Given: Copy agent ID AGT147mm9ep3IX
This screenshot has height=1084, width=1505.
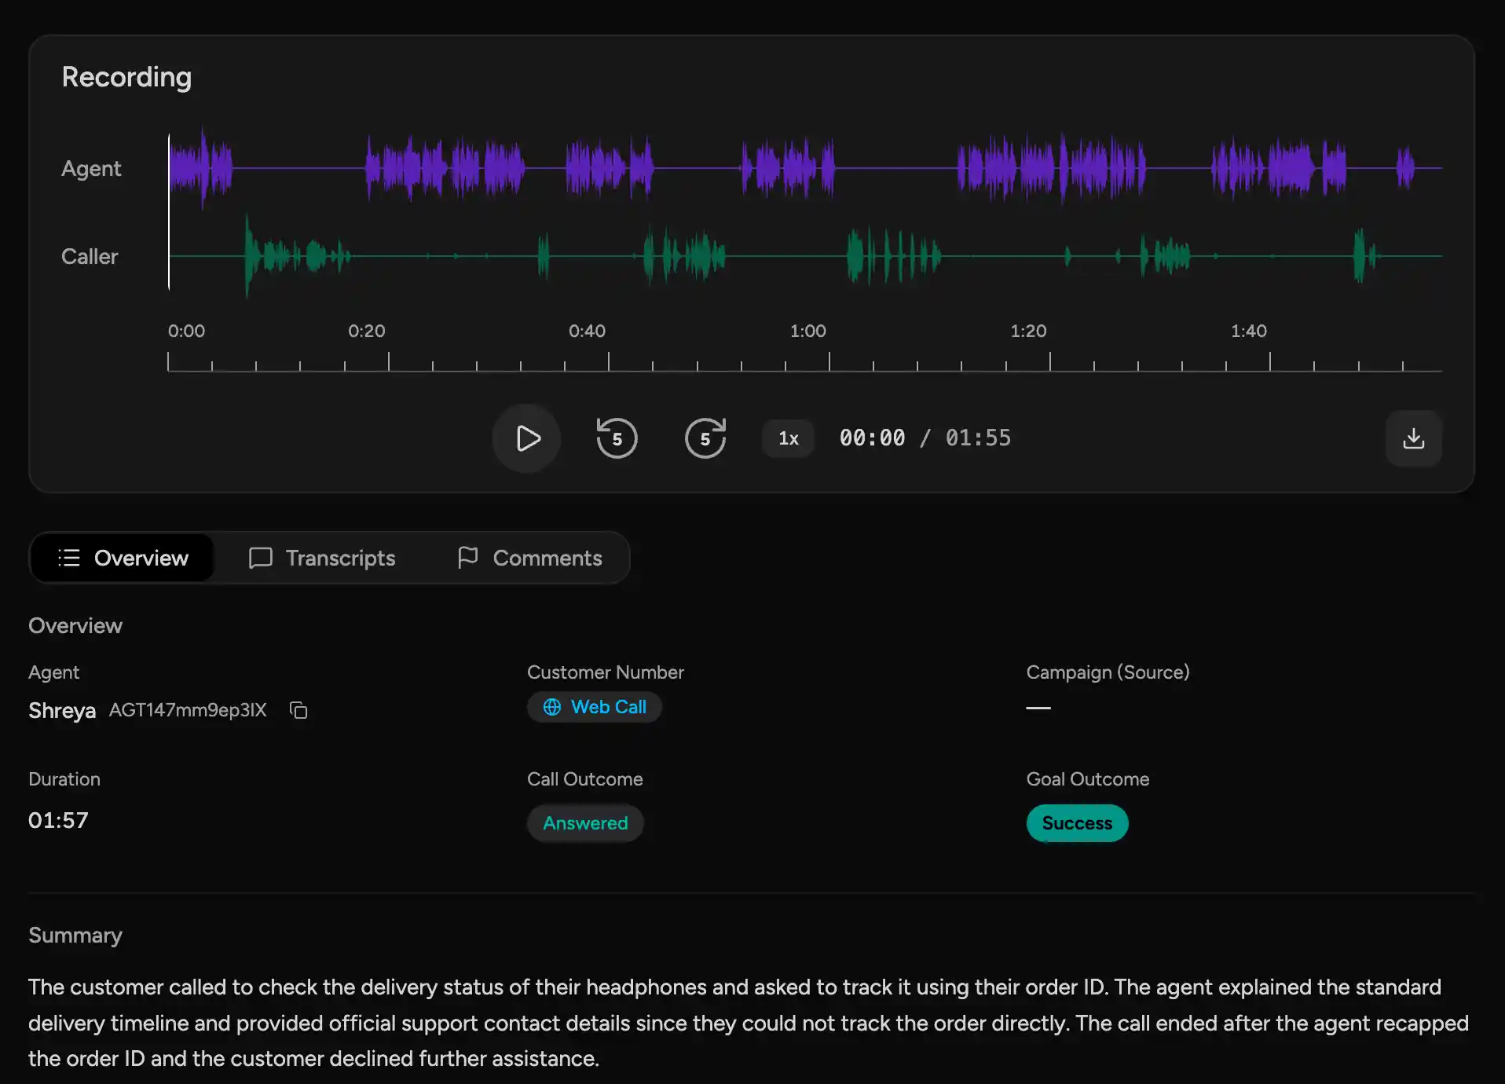Looking at the screenshot, I should click(298, 710).
